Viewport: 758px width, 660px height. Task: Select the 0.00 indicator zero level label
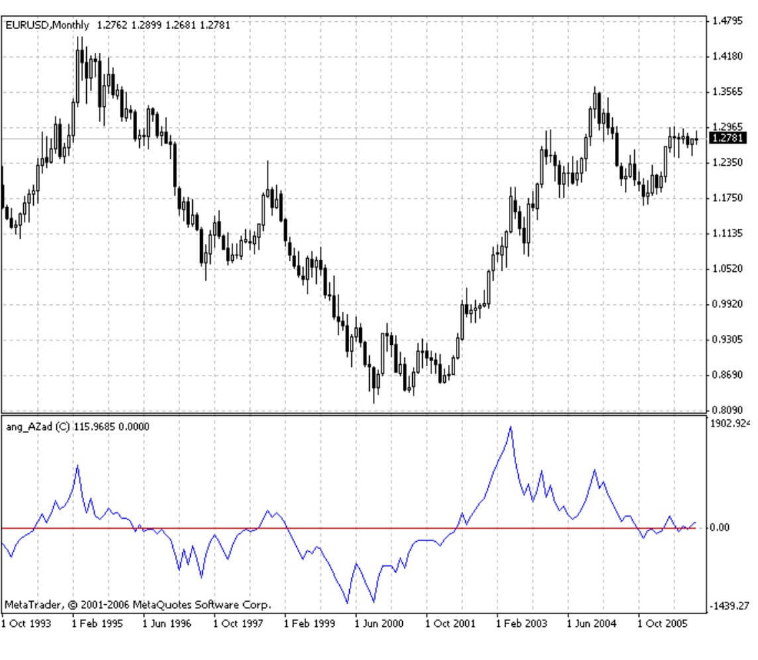point(722,528)
